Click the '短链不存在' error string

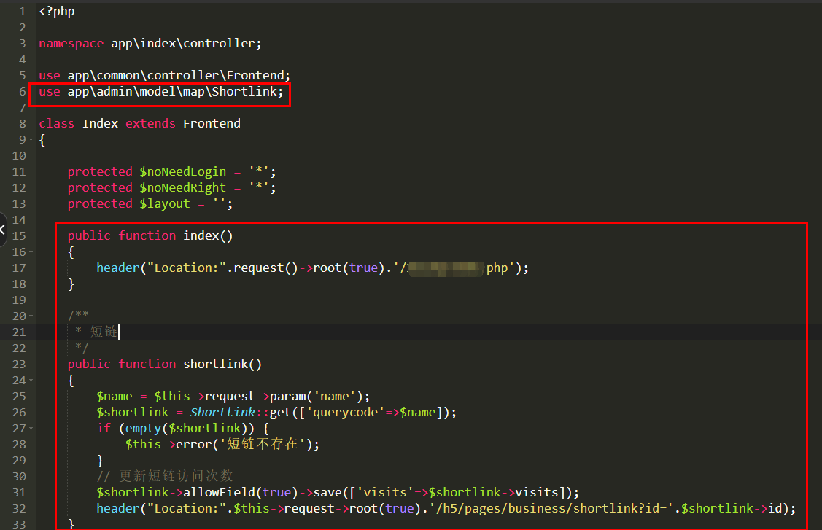coord(263,445)
